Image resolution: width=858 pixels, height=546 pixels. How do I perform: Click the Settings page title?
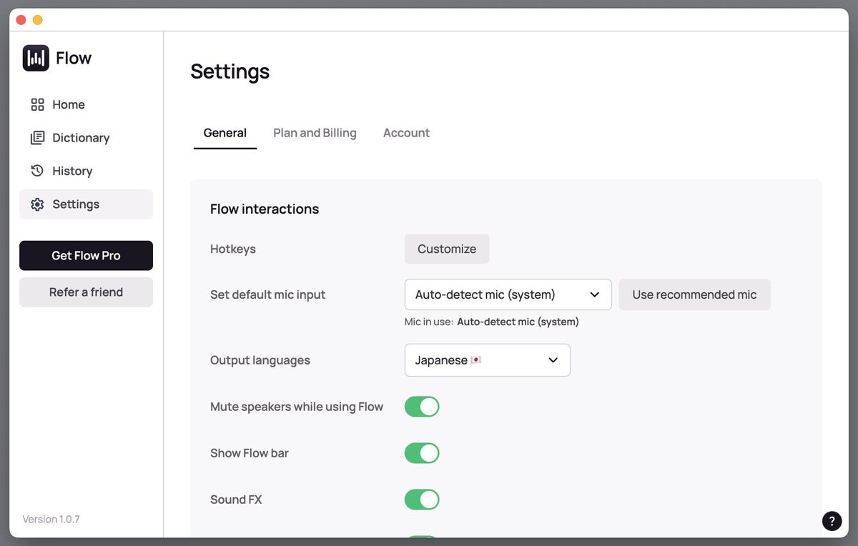(230, 71)
